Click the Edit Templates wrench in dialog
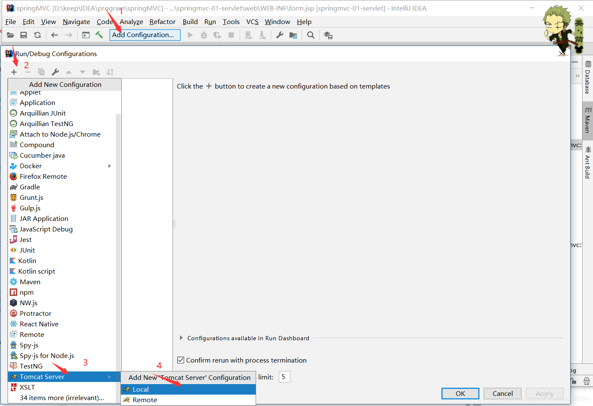593x406 pixels. 55,72
